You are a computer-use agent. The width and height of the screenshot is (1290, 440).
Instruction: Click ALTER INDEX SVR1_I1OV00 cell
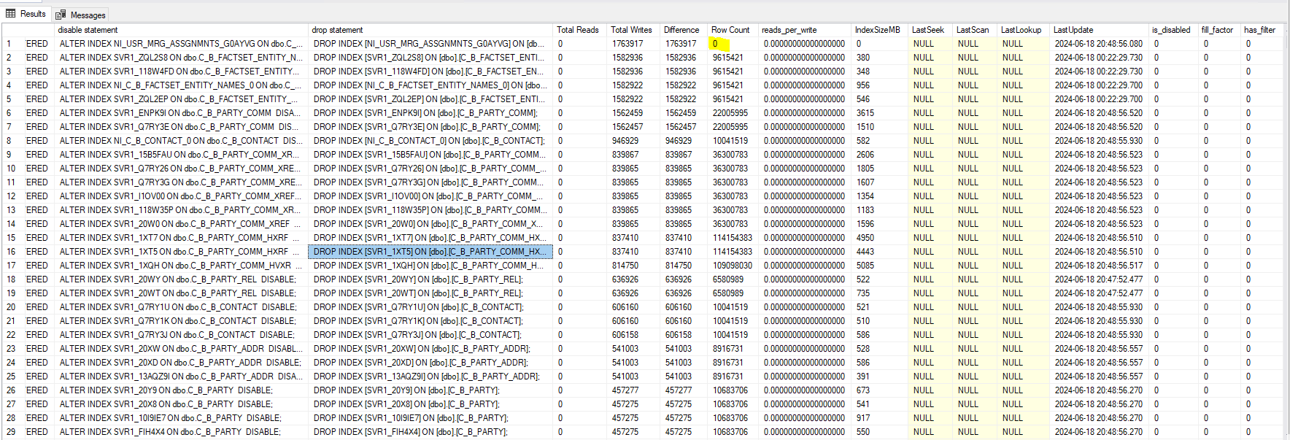tap(181, 196)
